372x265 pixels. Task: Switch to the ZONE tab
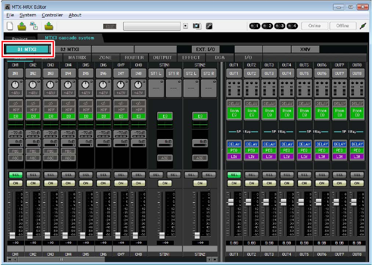tap(106, 57)
